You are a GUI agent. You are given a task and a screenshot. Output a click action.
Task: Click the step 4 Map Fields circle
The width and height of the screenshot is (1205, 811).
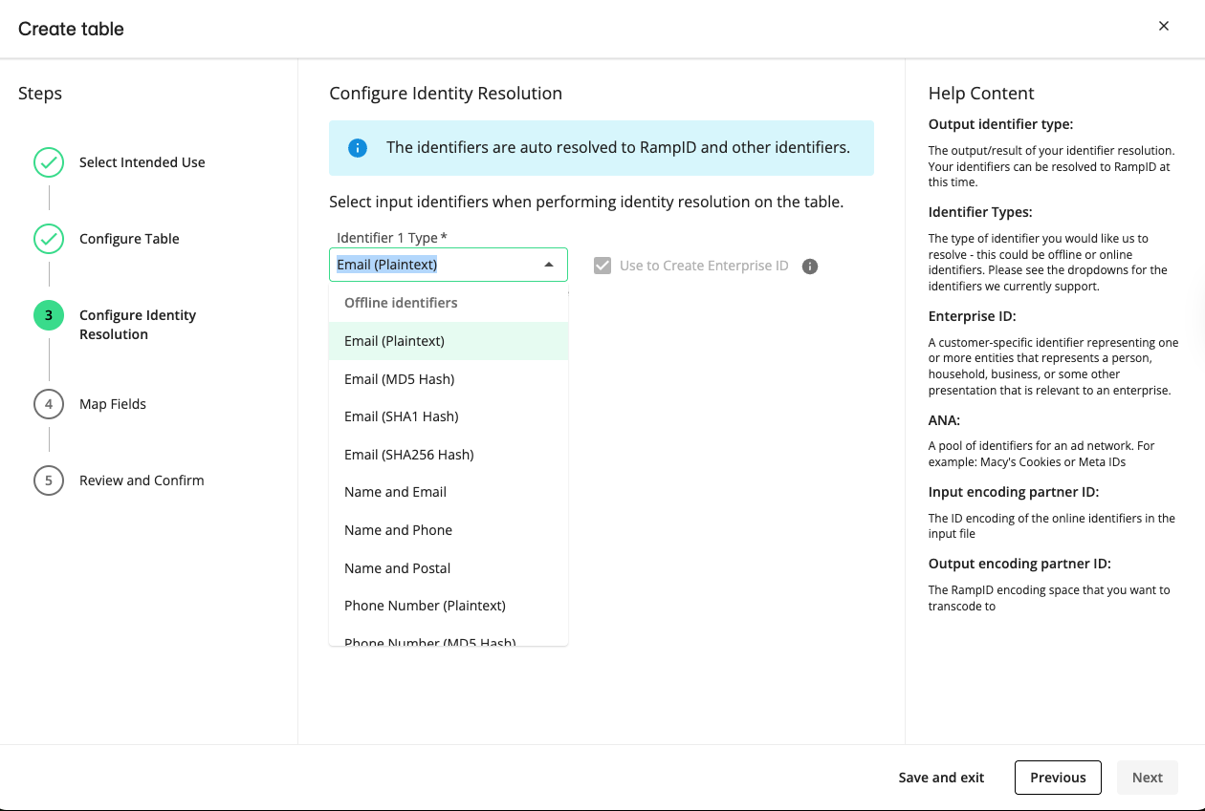(x=49, y=404)
